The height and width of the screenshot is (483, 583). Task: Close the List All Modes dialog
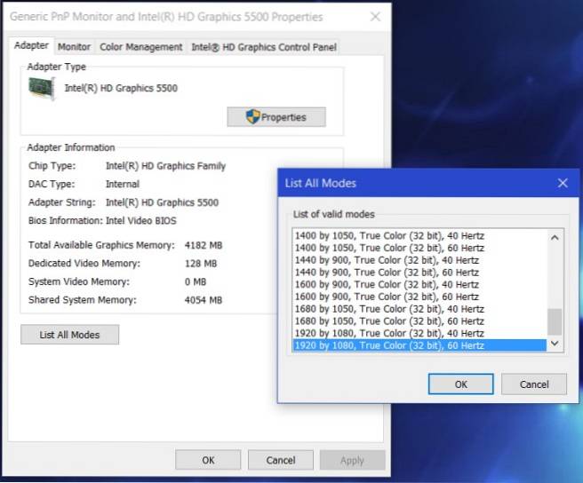coord(562,183)
